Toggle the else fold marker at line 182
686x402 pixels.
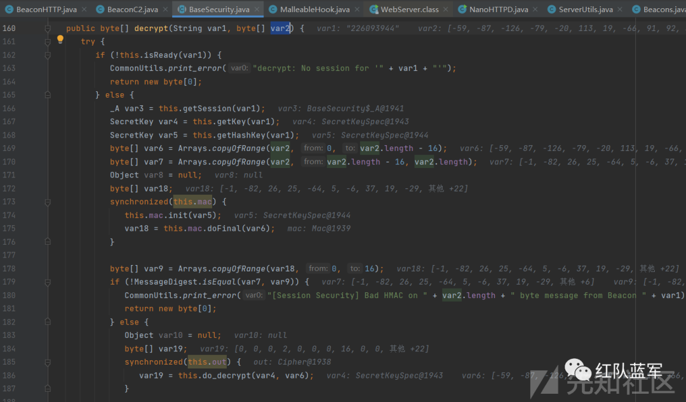[48, 321]
